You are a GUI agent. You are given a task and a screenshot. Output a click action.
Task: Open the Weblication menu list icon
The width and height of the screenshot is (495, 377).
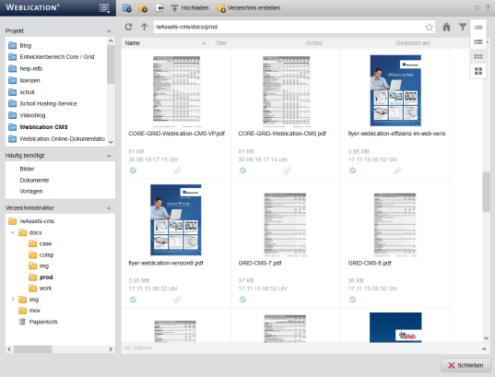104,8
